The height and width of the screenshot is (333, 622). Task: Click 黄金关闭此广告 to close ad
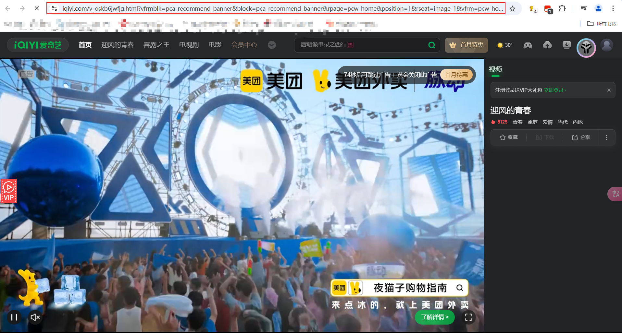[x=417, y=75]
